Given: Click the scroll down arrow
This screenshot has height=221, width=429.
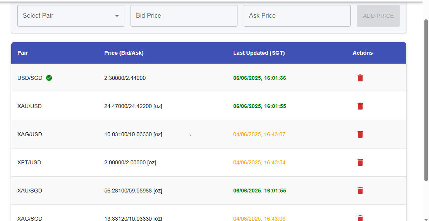Looking at the screenshot, I should 426,218.
